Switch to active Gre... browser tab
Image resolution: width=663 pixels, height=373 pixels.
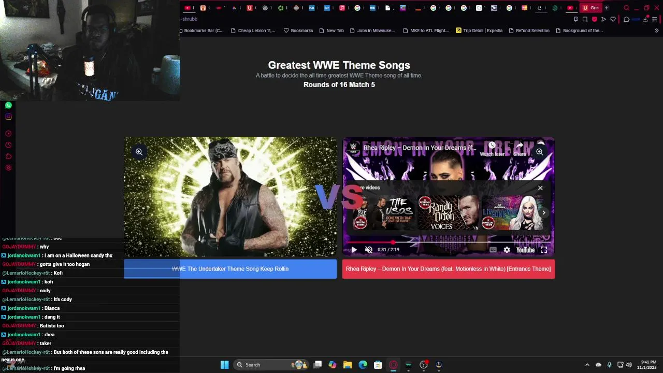pos(590,8)
